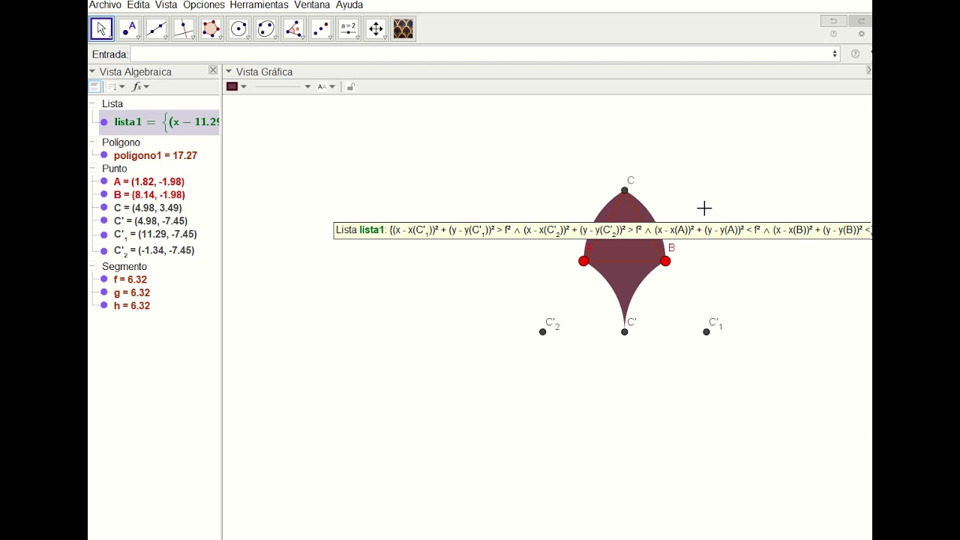This screenshot has height=540, width=960.
Task: Click the undo arrow button
Action: pos(833,21)
